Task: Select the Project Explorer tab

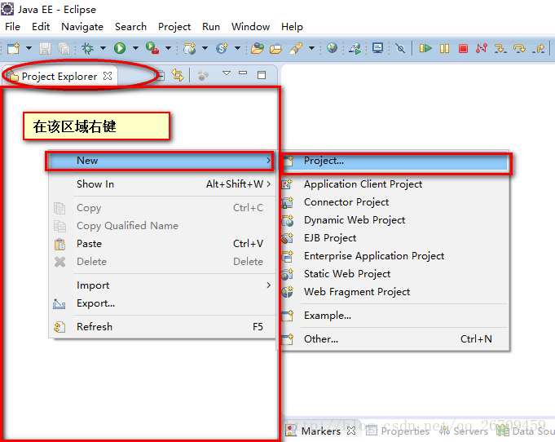Action: click(59, 76)
